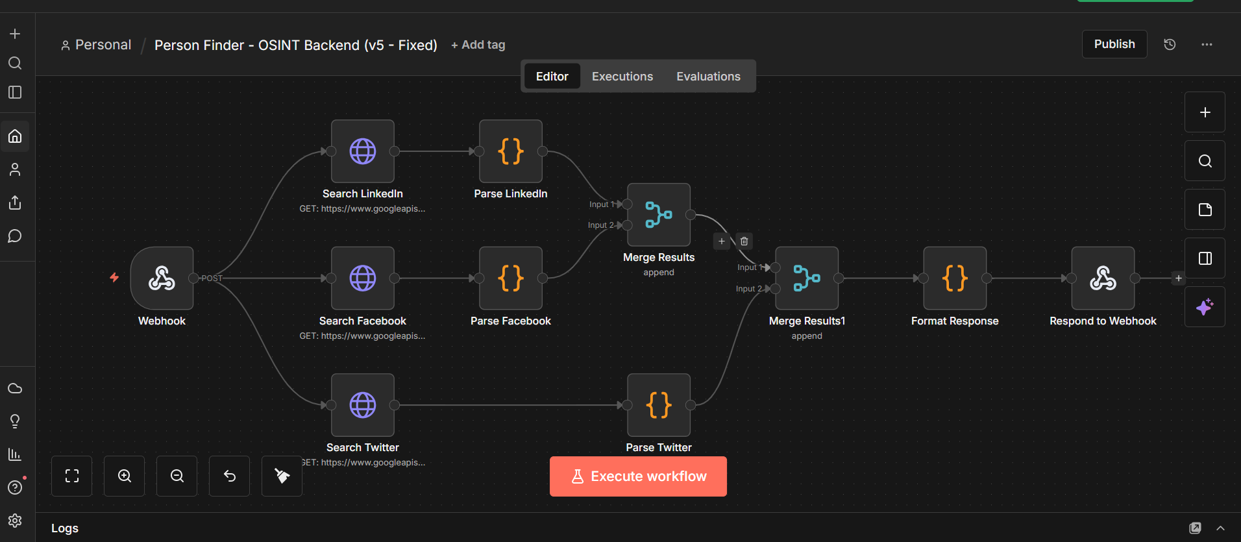1241x542 pixels.
Task: Toggle the sidebar panel icon
Action: click(15, 92)
